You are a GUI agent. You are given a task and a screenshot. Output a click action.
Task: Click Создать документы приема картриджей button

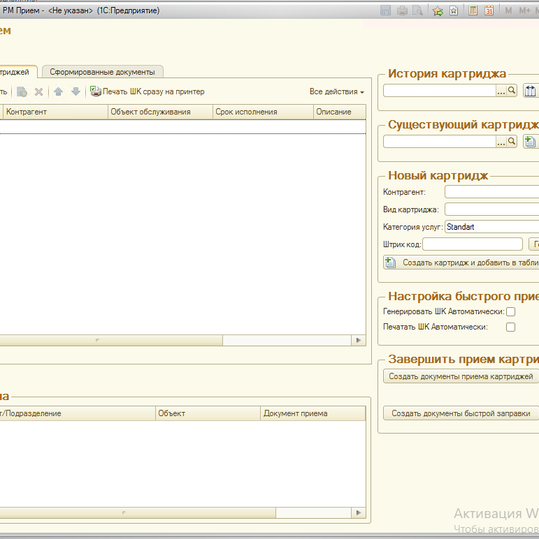(x=461, y=376)
